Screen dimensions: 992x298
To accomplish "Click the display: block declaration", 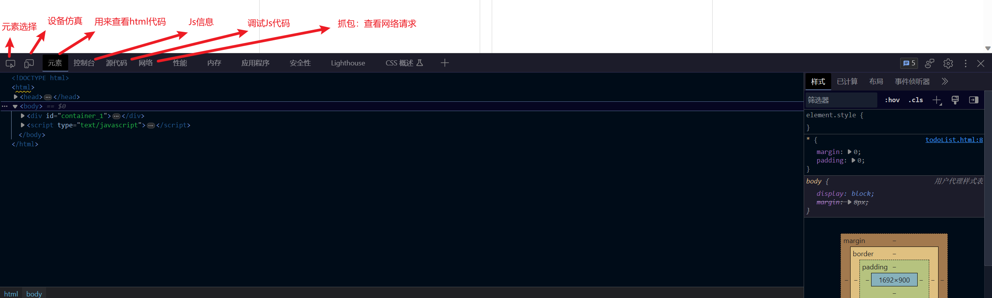I will [x=845, y=194].
